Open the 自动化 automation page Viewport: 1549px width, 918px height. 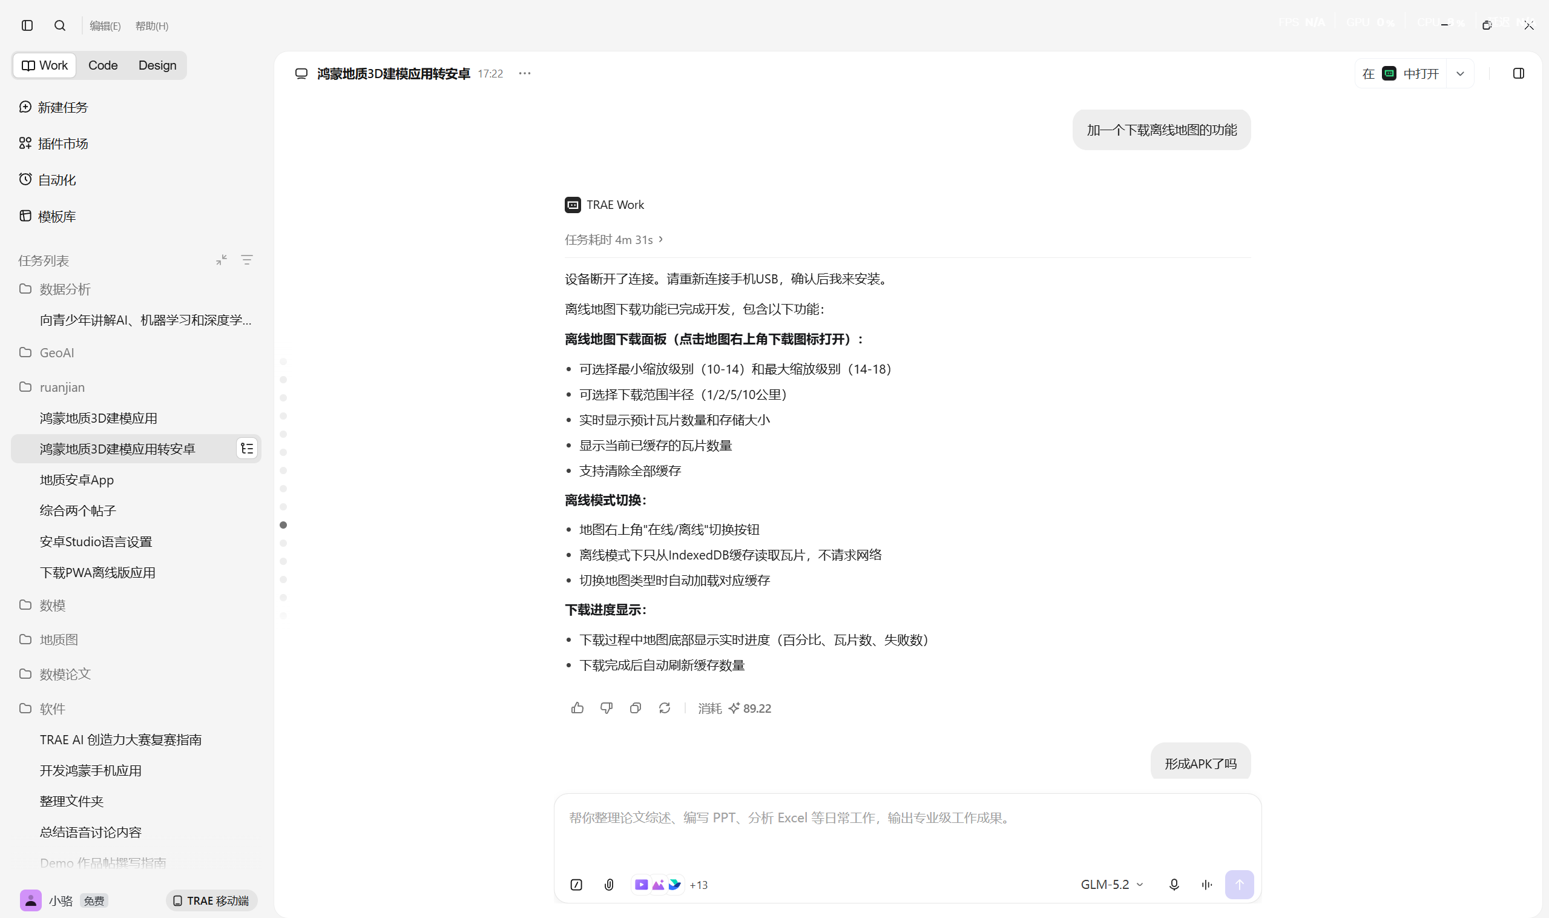pos(48,180)
